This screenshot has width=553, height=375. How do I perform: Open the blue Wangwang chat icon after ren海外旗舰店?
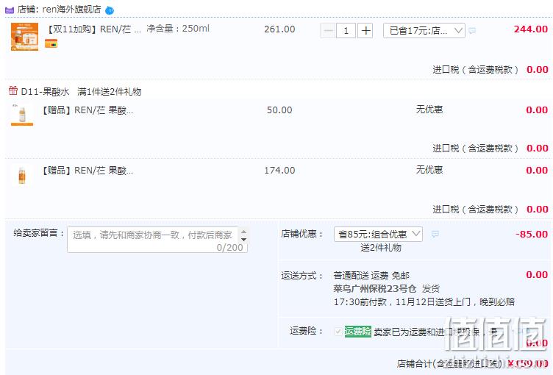tap(110, 10)
